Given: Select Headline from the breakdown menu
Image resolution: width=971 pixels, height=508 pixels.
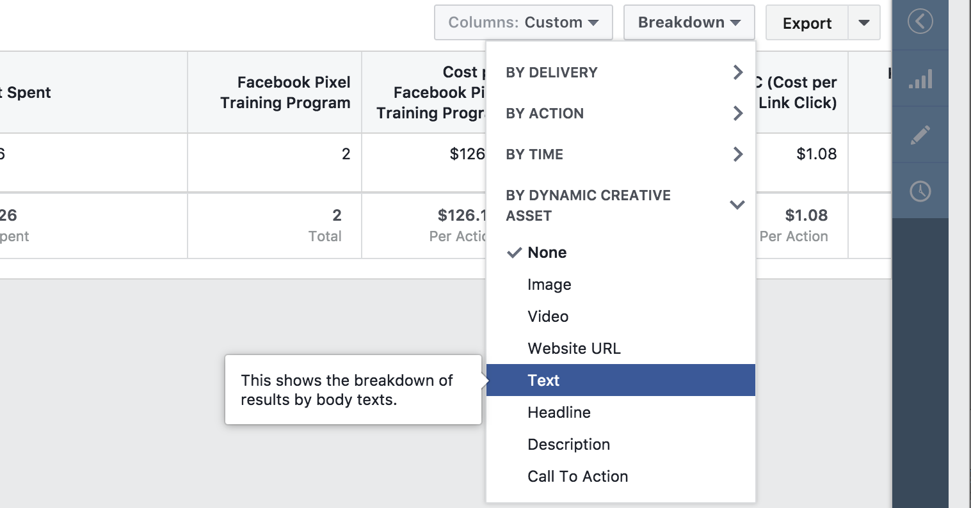Looking at the screenshot, I should coord(559,412).
